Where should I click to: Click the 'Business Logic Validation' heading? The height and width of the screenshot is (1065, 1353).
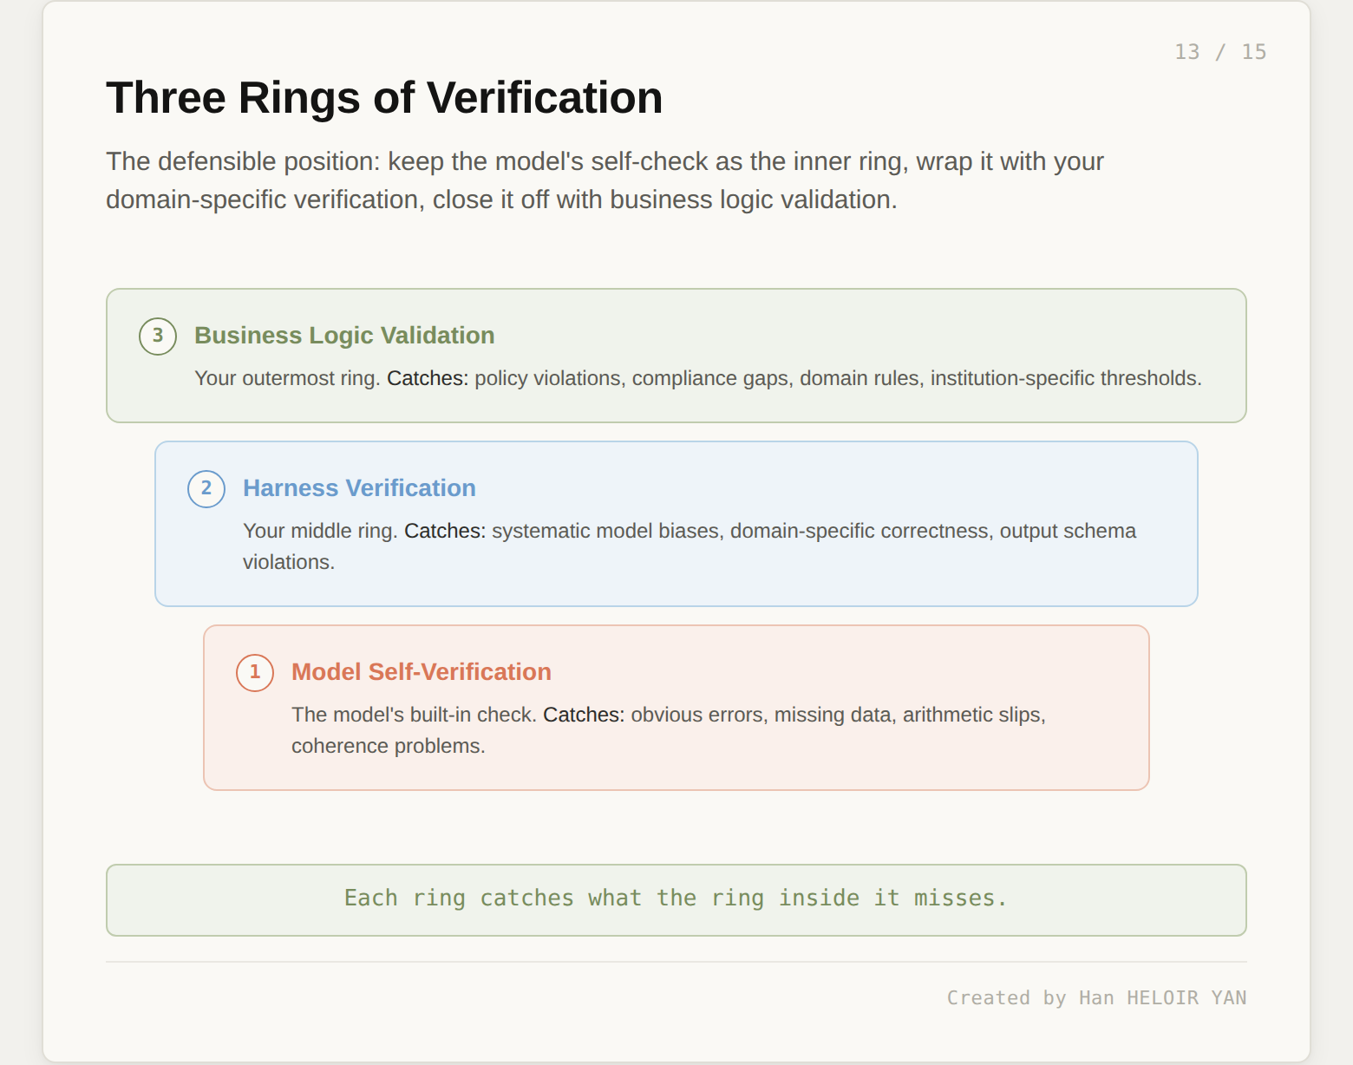click(344, 336)
